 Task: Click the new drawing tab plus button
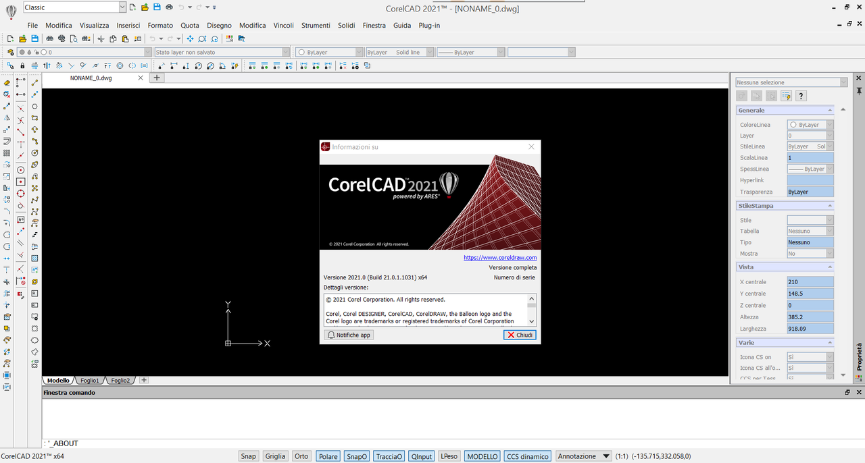click(156, 78)
